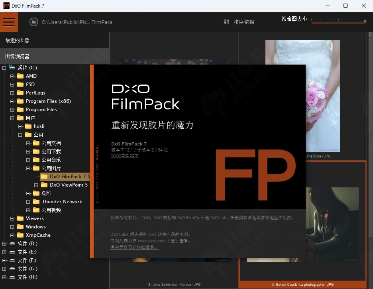Screen dimensions: 373x289
Task: Expand the Program Files (x86) folder
Action: point(12,101)
